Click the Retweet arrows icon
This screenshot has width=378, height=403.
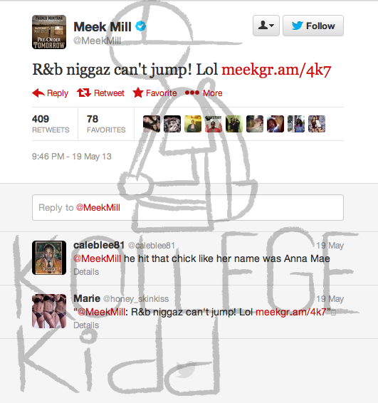(84, 93)
